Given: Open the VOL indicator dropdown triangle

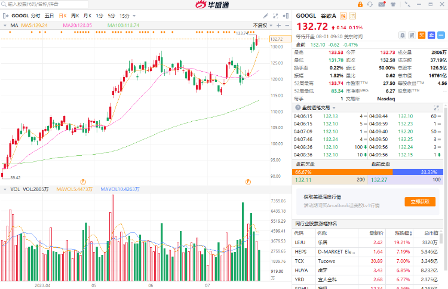Looking at the screenshot, I should pos(5,189).
